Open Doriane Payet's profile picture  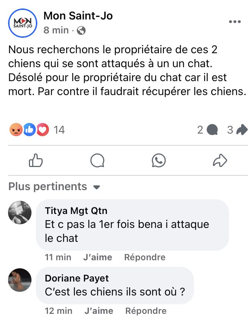tap(20, 280)
